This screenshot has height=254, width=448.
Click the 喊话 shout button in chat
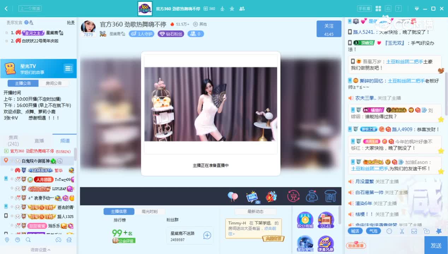point(355,231)
